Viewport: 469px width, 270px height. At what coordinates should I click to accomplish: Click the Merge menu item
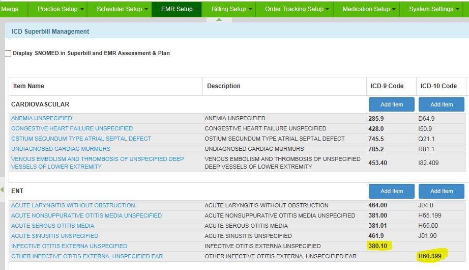click(x=10, y=9)
